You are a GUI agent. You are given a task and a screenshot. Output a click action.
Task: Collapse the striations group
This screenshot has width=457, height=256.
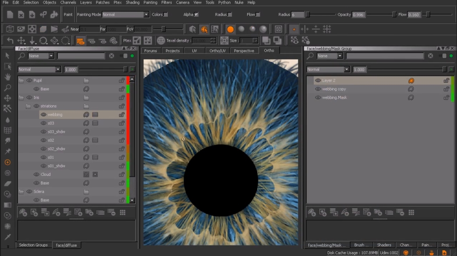click(28, 106)
